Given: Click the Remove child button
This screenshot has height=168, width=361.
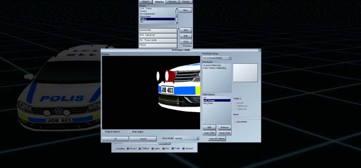Looking at the screenshot, I should coord(224,127).
